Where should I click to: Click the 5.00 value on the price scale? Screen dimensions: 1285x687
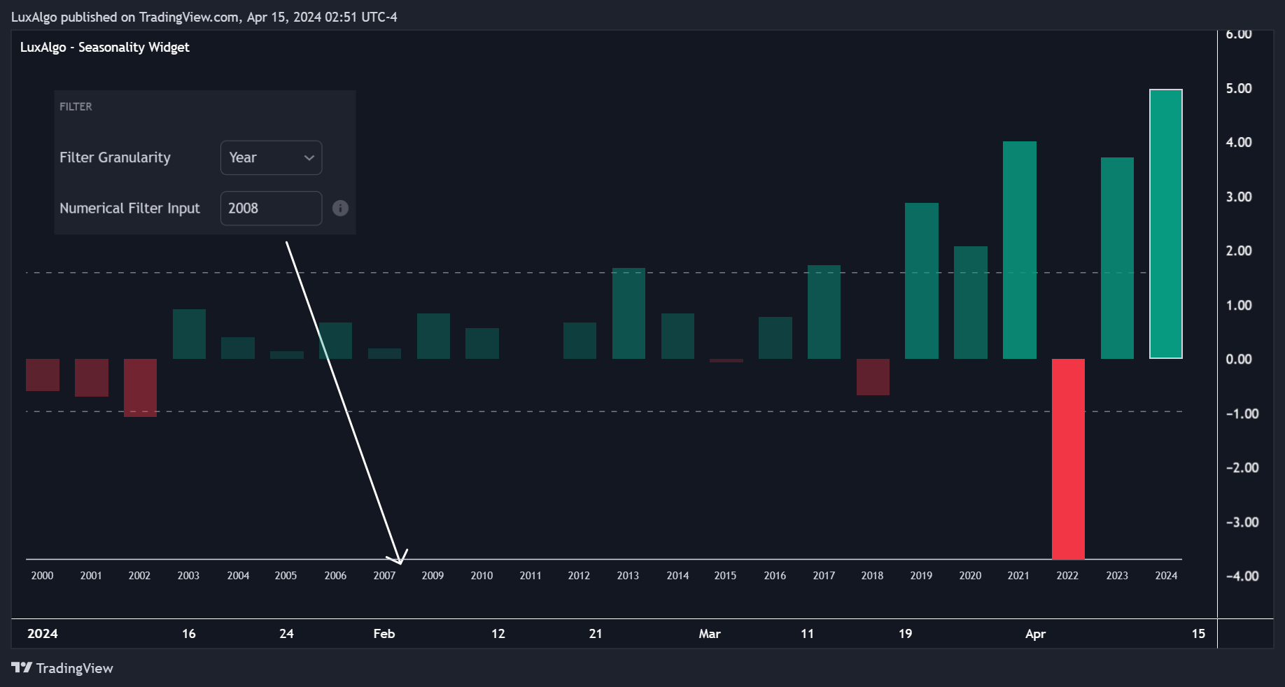coord(1239,88)
